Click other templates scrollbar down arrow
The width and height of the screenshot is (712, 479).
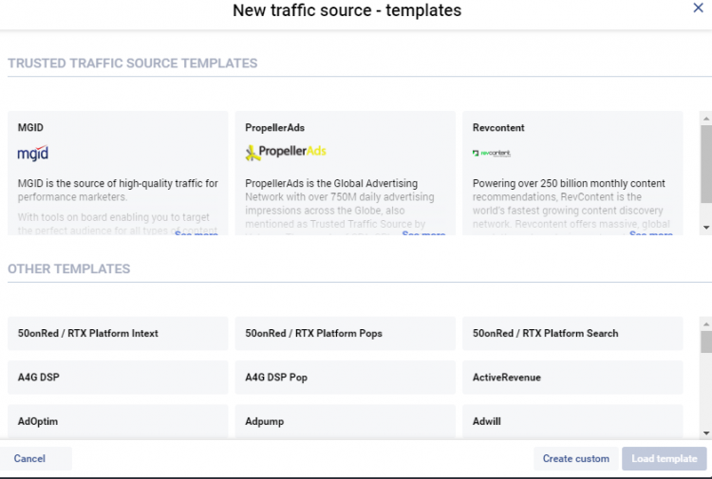click(x=706, y=433)
